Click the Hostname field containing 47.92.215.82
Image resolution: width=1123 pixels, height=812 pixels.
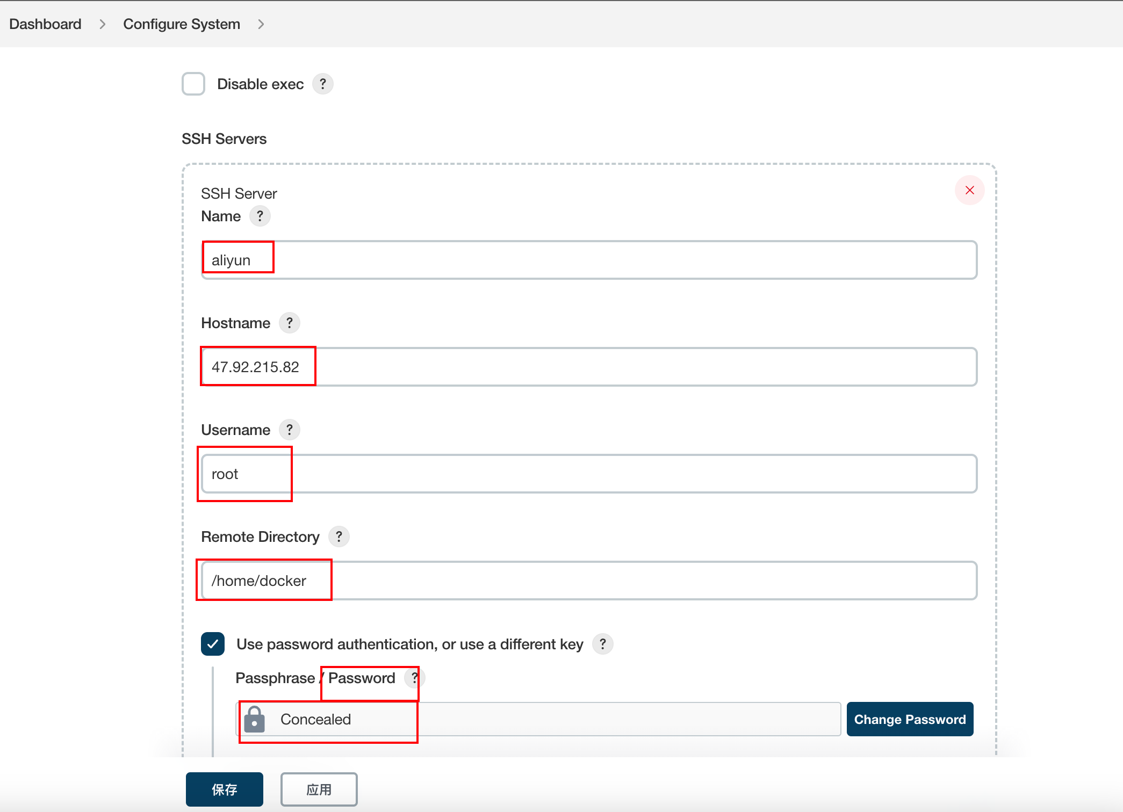(x=588, y=367)
